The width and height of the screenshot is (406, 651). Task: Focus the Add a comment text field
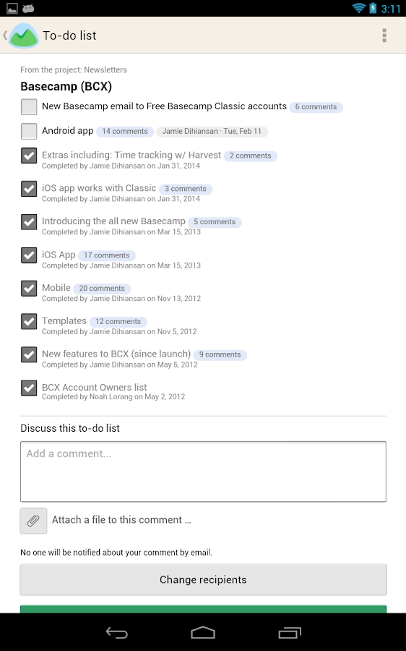tap(203, 472)
